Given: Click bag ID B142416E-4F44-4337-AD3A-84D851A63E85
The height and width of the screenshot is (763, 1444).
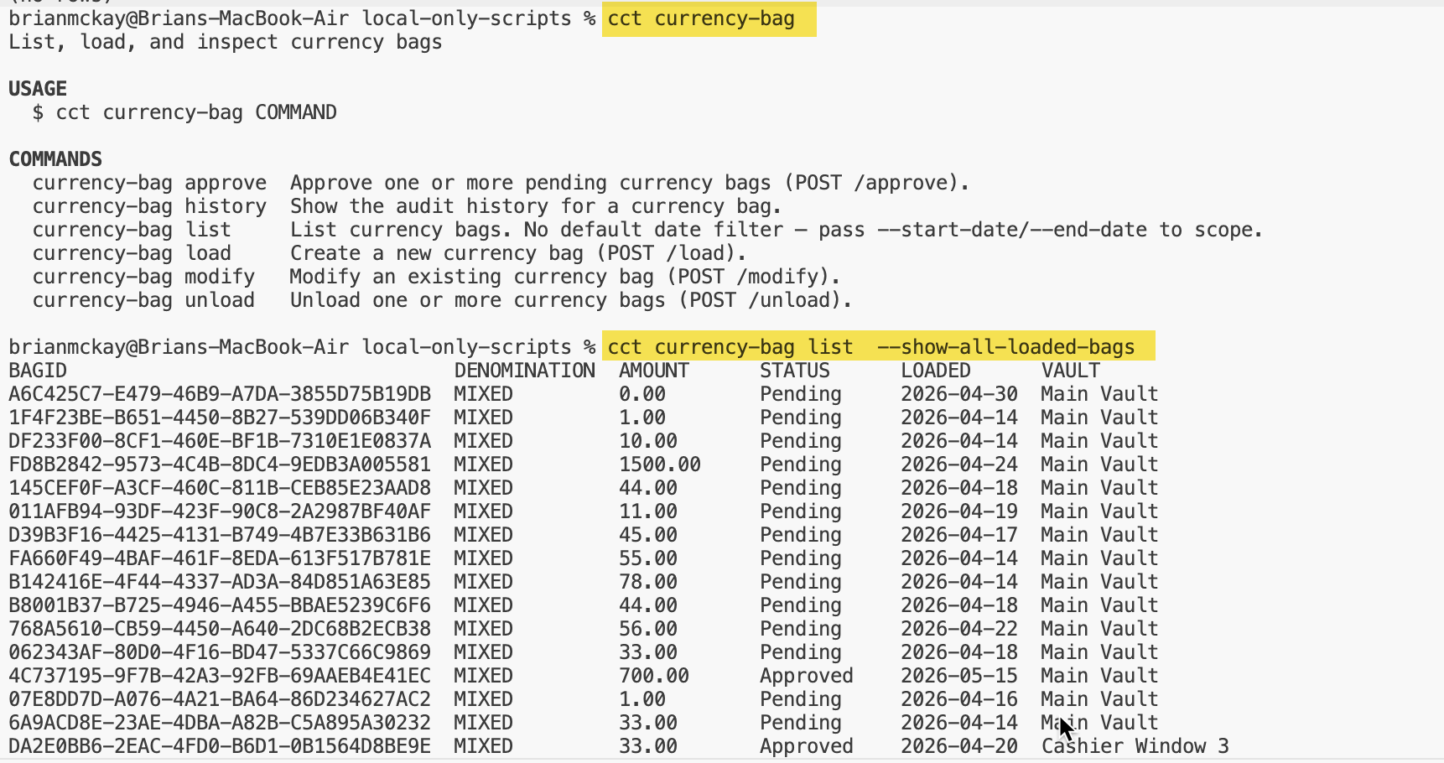Looking at the screenshot, I should click(x=220, y=582).
